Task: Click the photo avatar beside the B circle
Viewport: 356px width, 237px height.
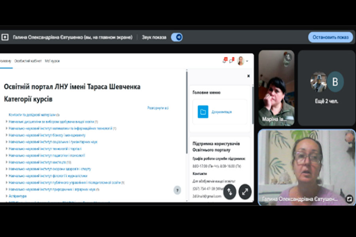Action: [x=318, y=82]
